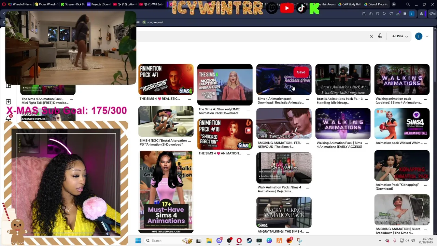Viewport: 437px width, 246px height.
Task: Open the extensions cube icon
Action: [x=422, y=14]
